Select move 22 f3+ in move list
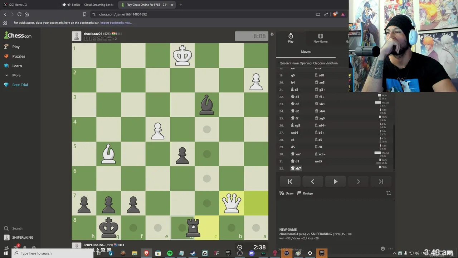The image size is (458, 258). pos(320,97)
